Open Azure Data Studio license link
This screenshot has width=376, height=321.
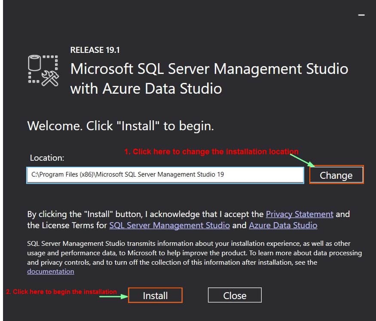coord(283,225)
